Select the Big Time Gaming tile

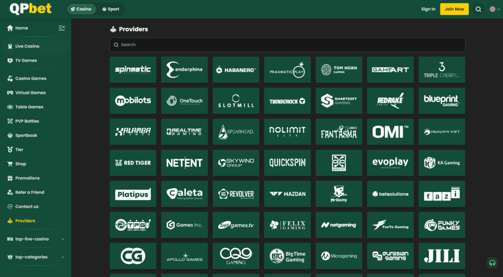point(287,256)
